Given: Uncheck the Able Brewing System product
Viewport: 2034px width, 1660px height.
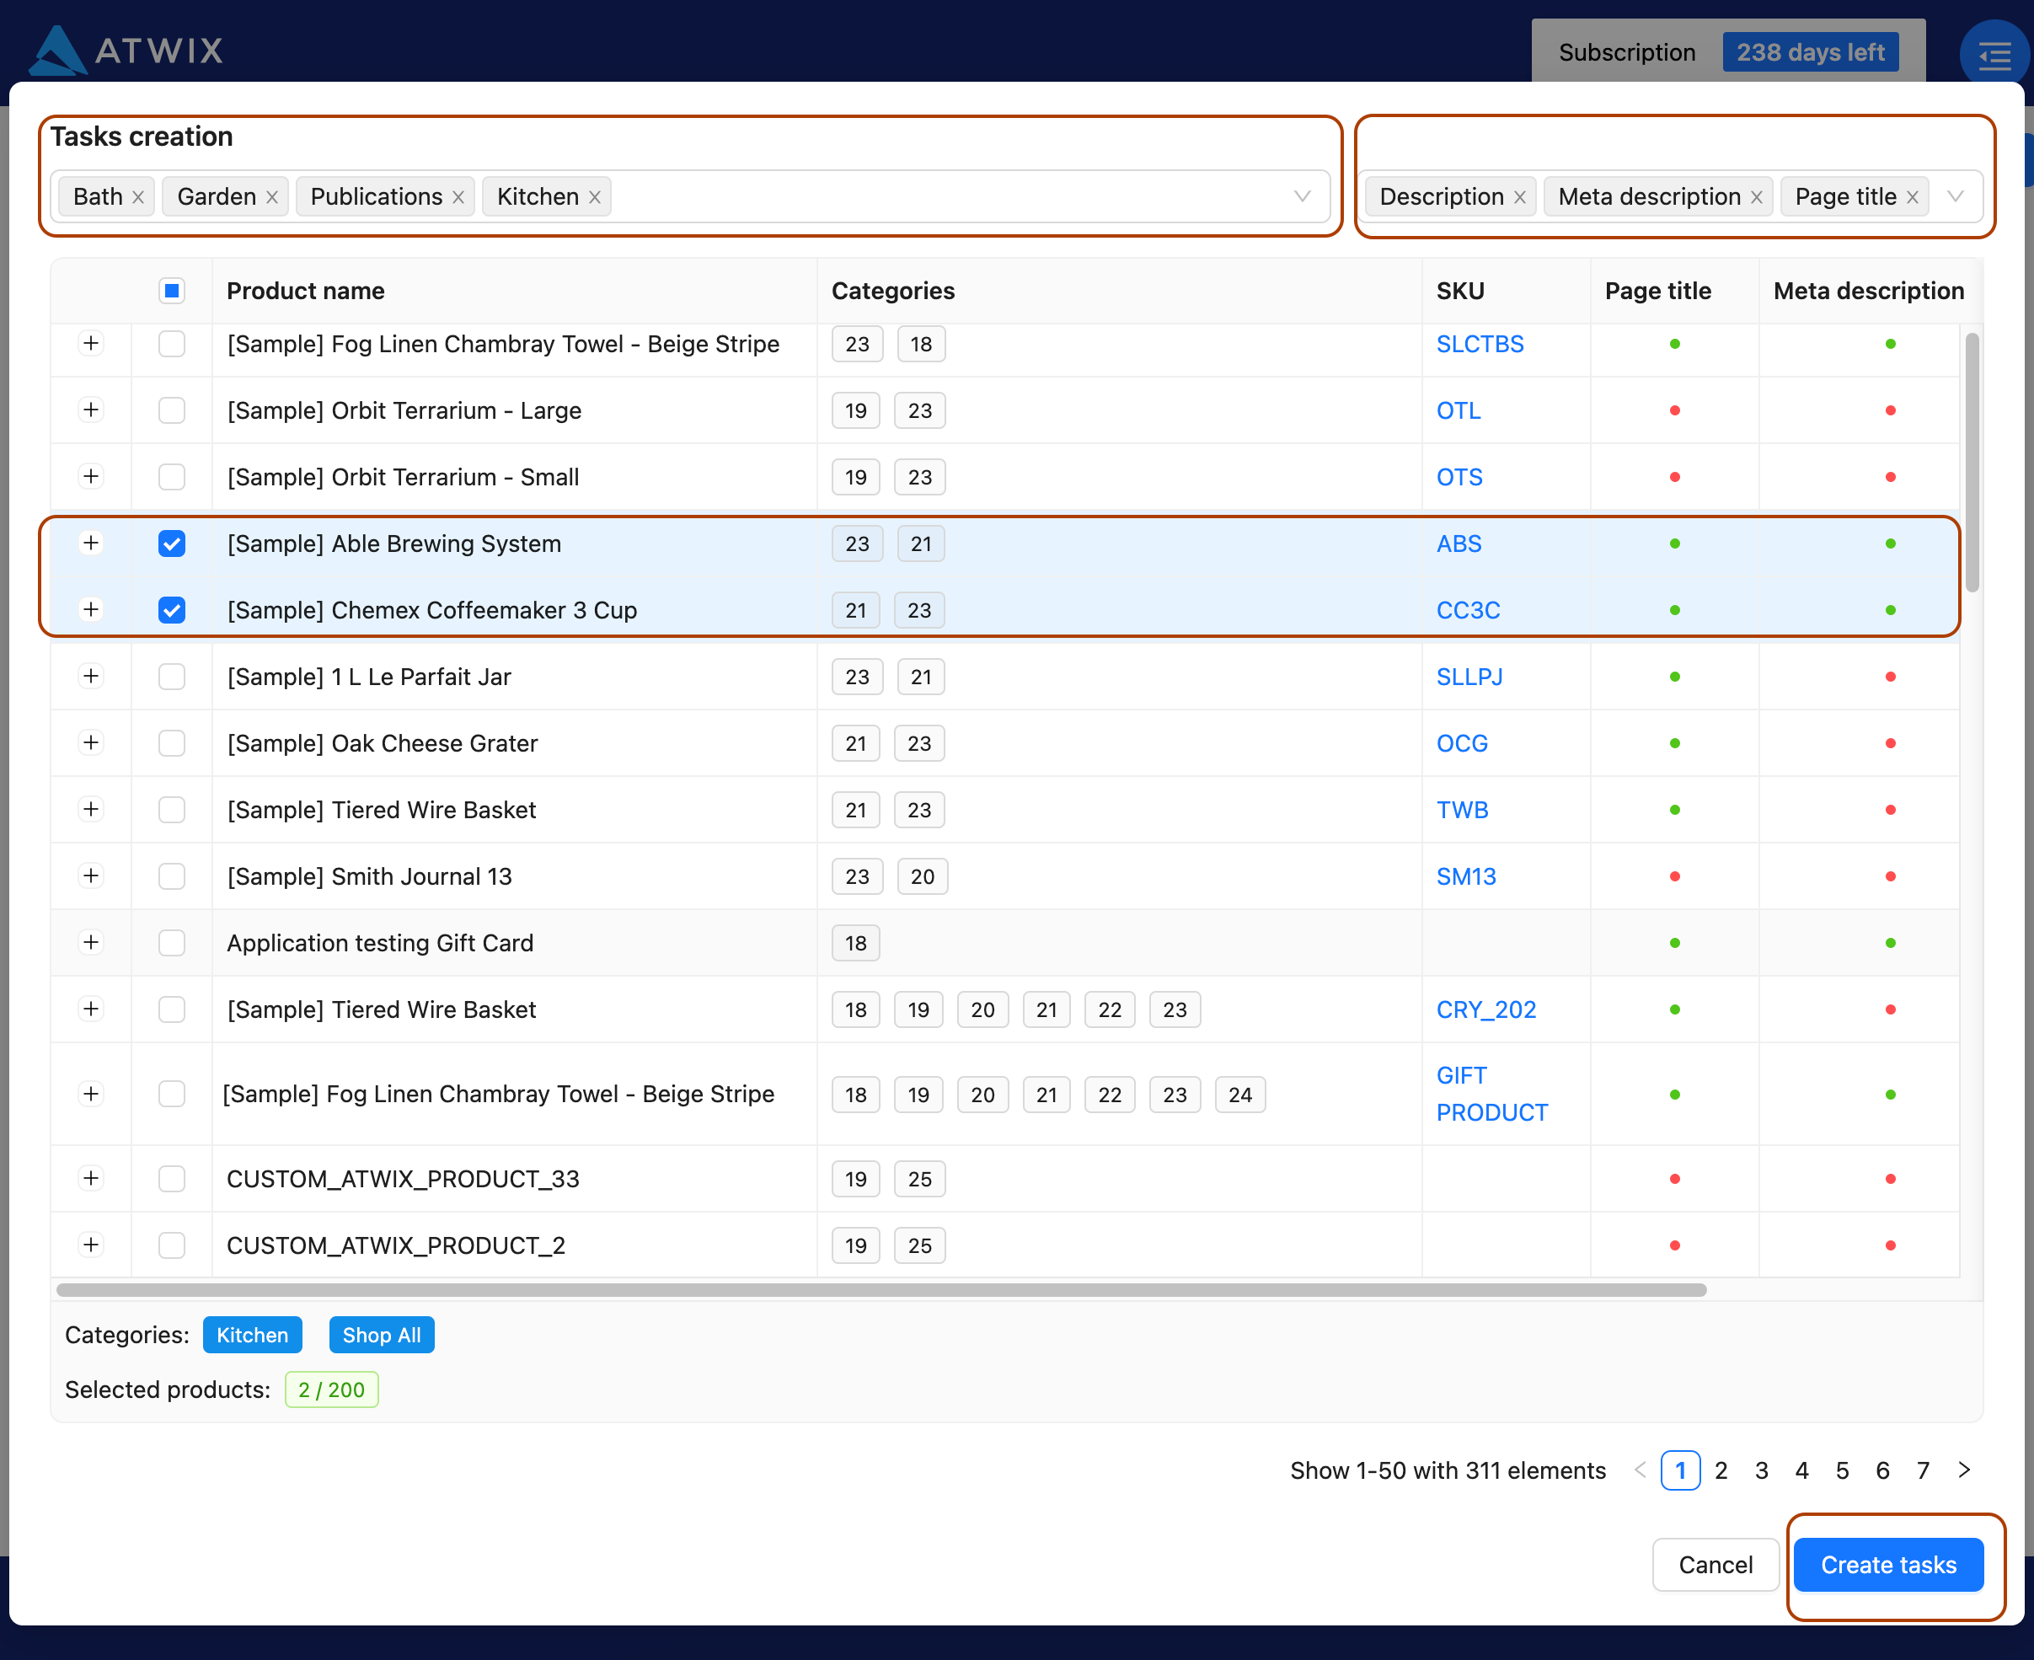Looking at the screenshot, I should 172,544.
